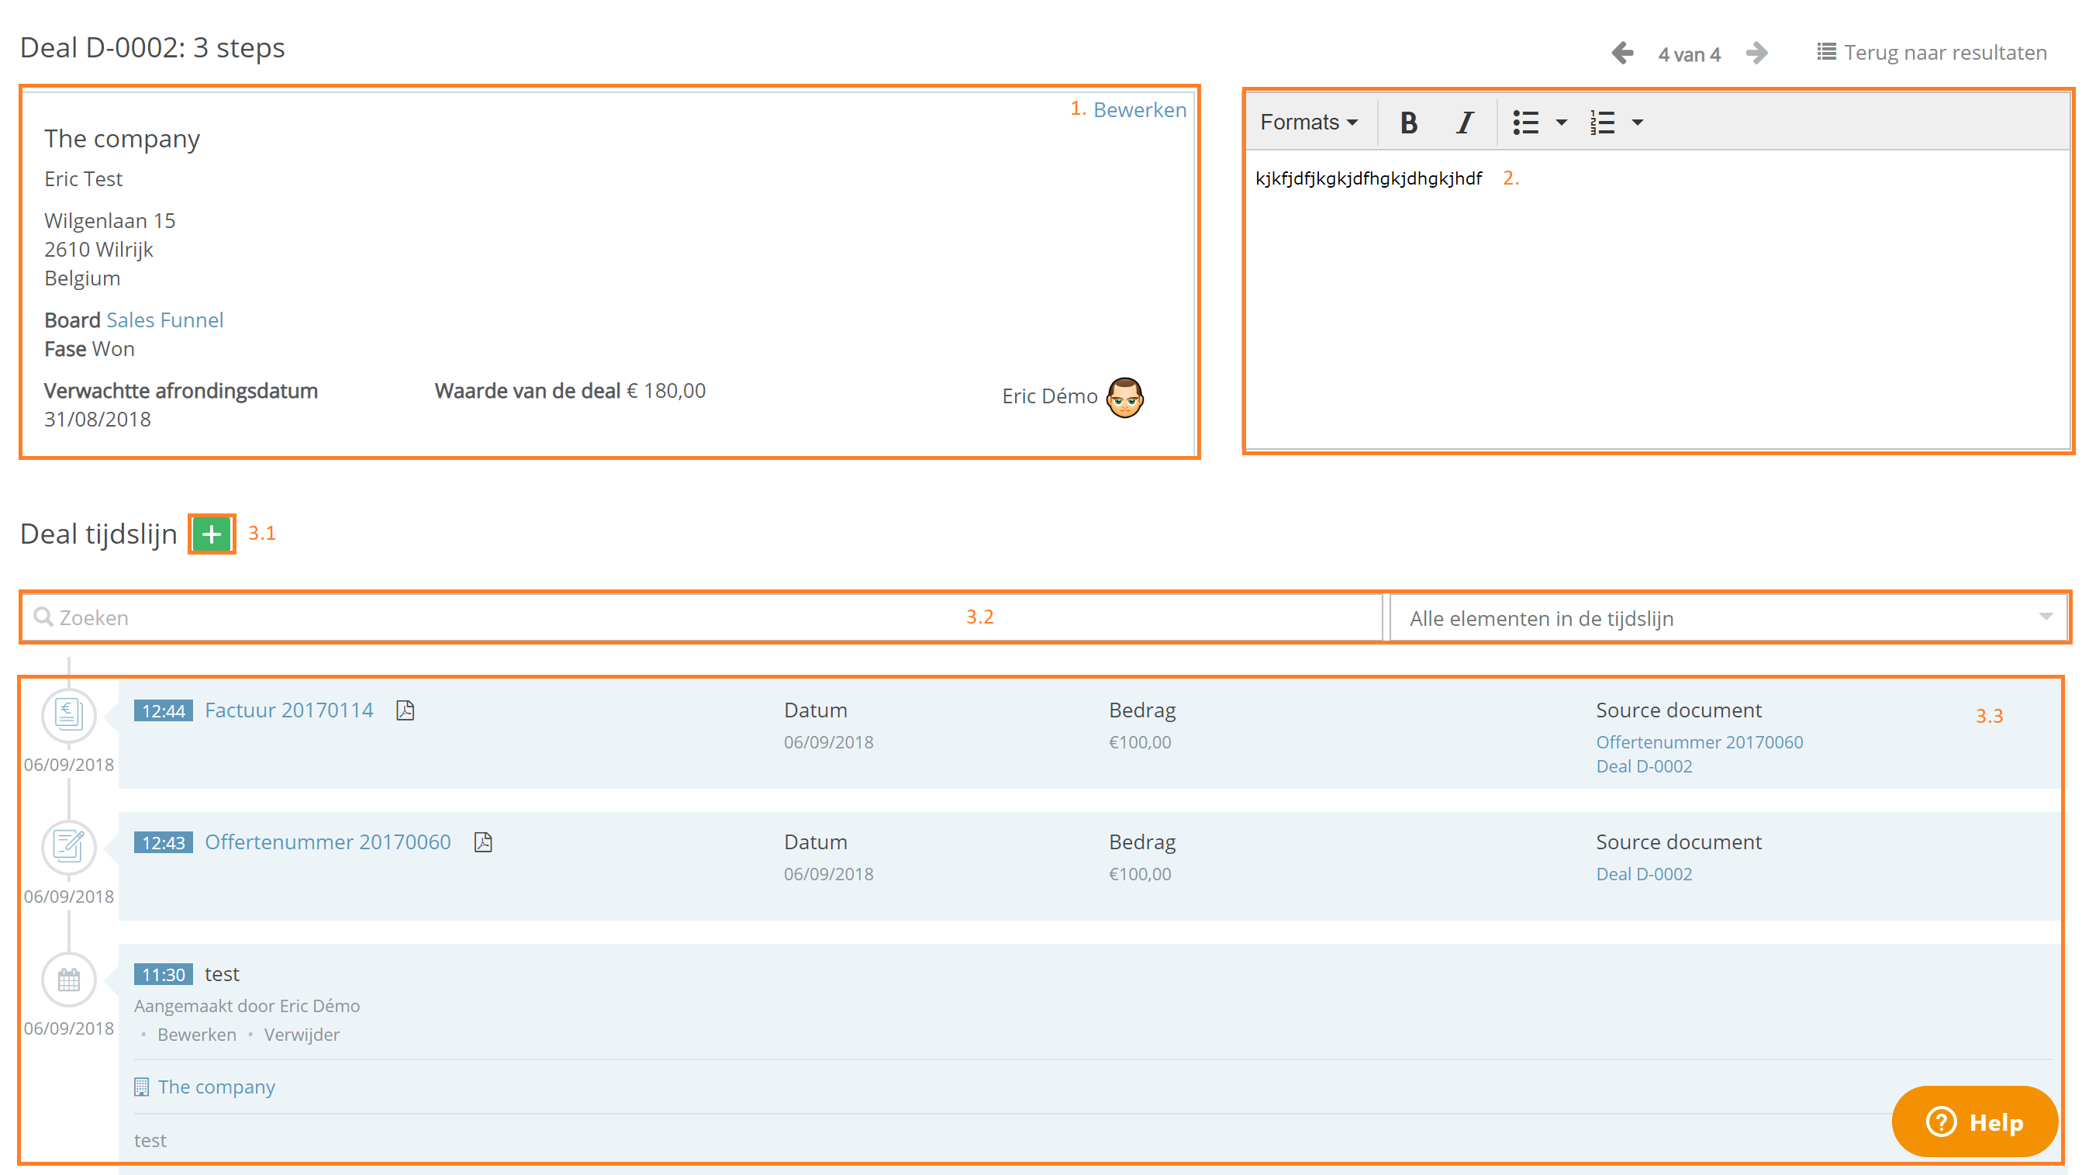
Task: Open Offertenummer 20170060 timeline entry title
Action: [x=327, y=842]
